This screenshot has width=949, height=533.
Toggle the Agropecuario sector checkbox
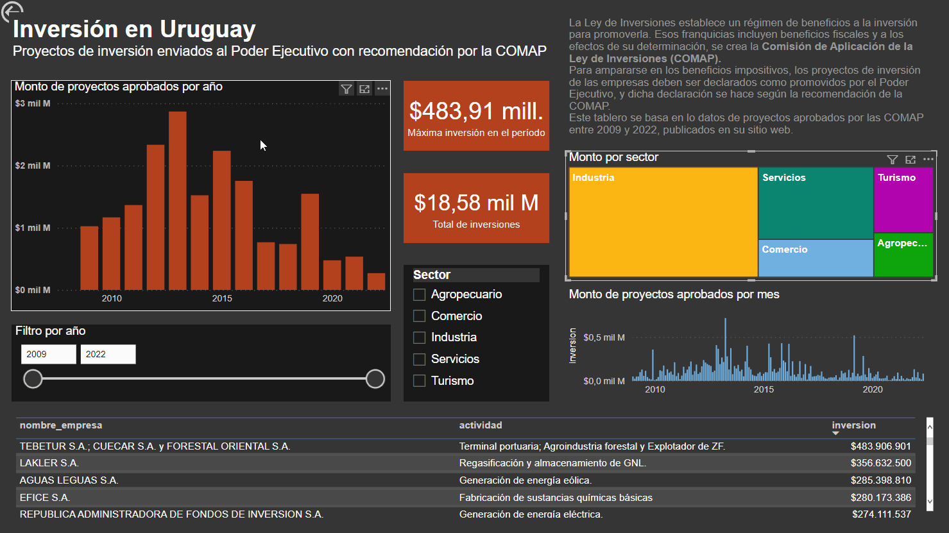pyautogui.click(x=420, y=294)
